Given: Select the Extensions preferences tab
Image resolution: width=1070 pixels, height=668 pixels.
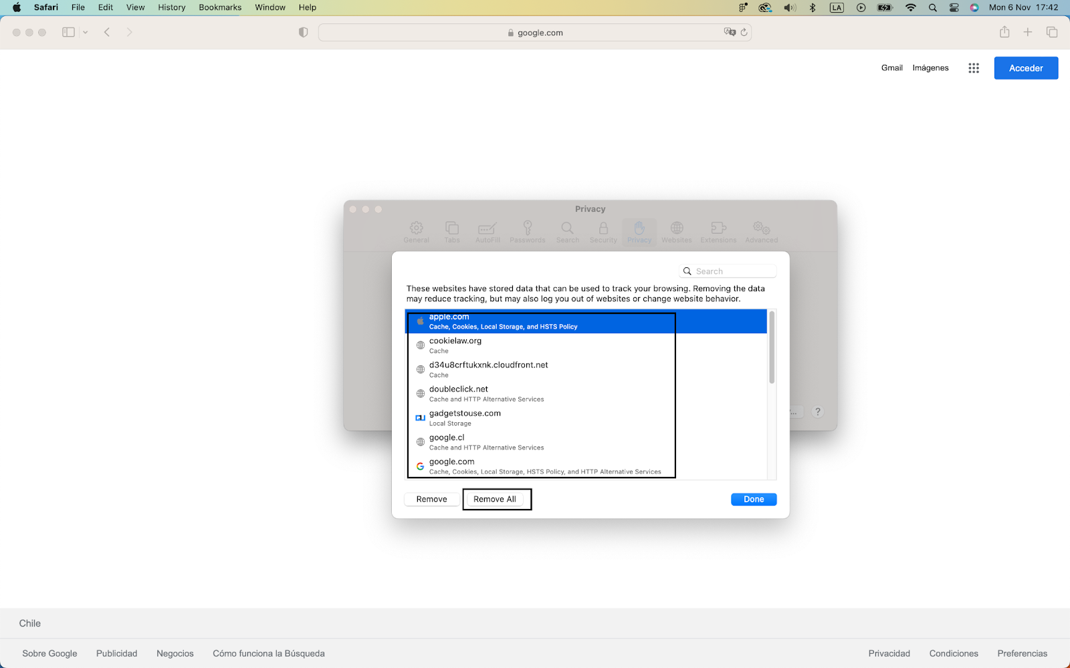Looking at the screenshot, I should (718, 232).
